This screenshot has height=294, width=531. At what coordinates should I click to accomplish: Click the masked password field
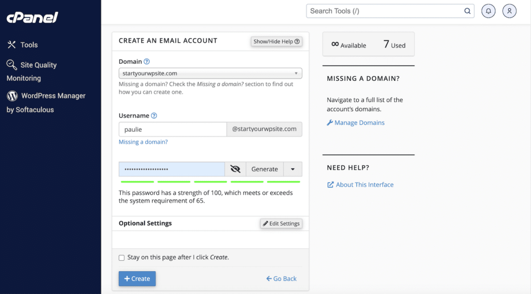(x=172, y=169)
